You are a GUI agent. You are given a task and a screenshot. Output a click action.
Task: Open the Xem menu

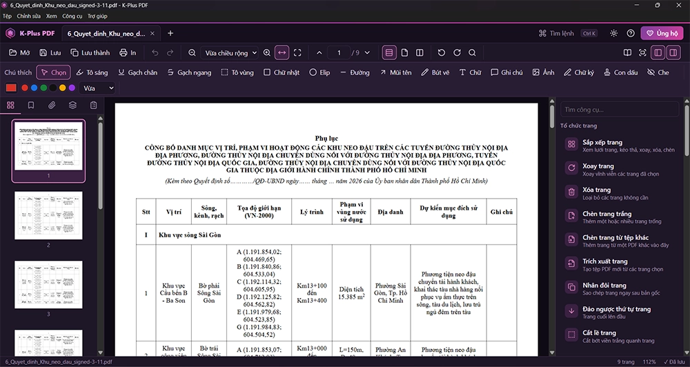[52, 17]
